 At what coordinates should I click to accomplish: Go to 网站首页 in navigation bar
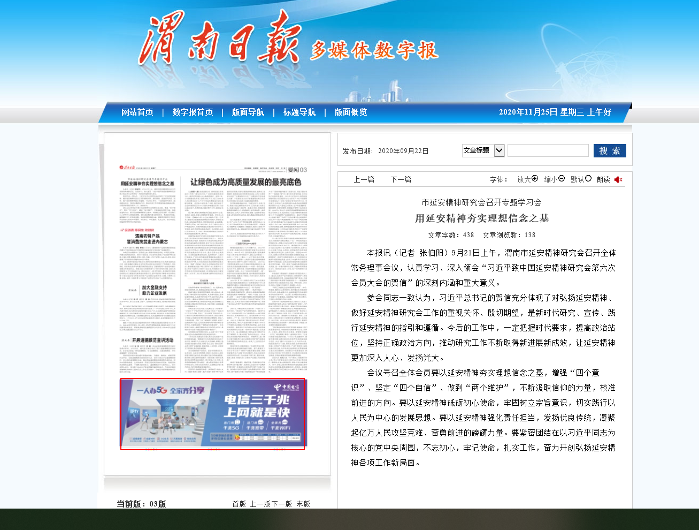[137, 112]
